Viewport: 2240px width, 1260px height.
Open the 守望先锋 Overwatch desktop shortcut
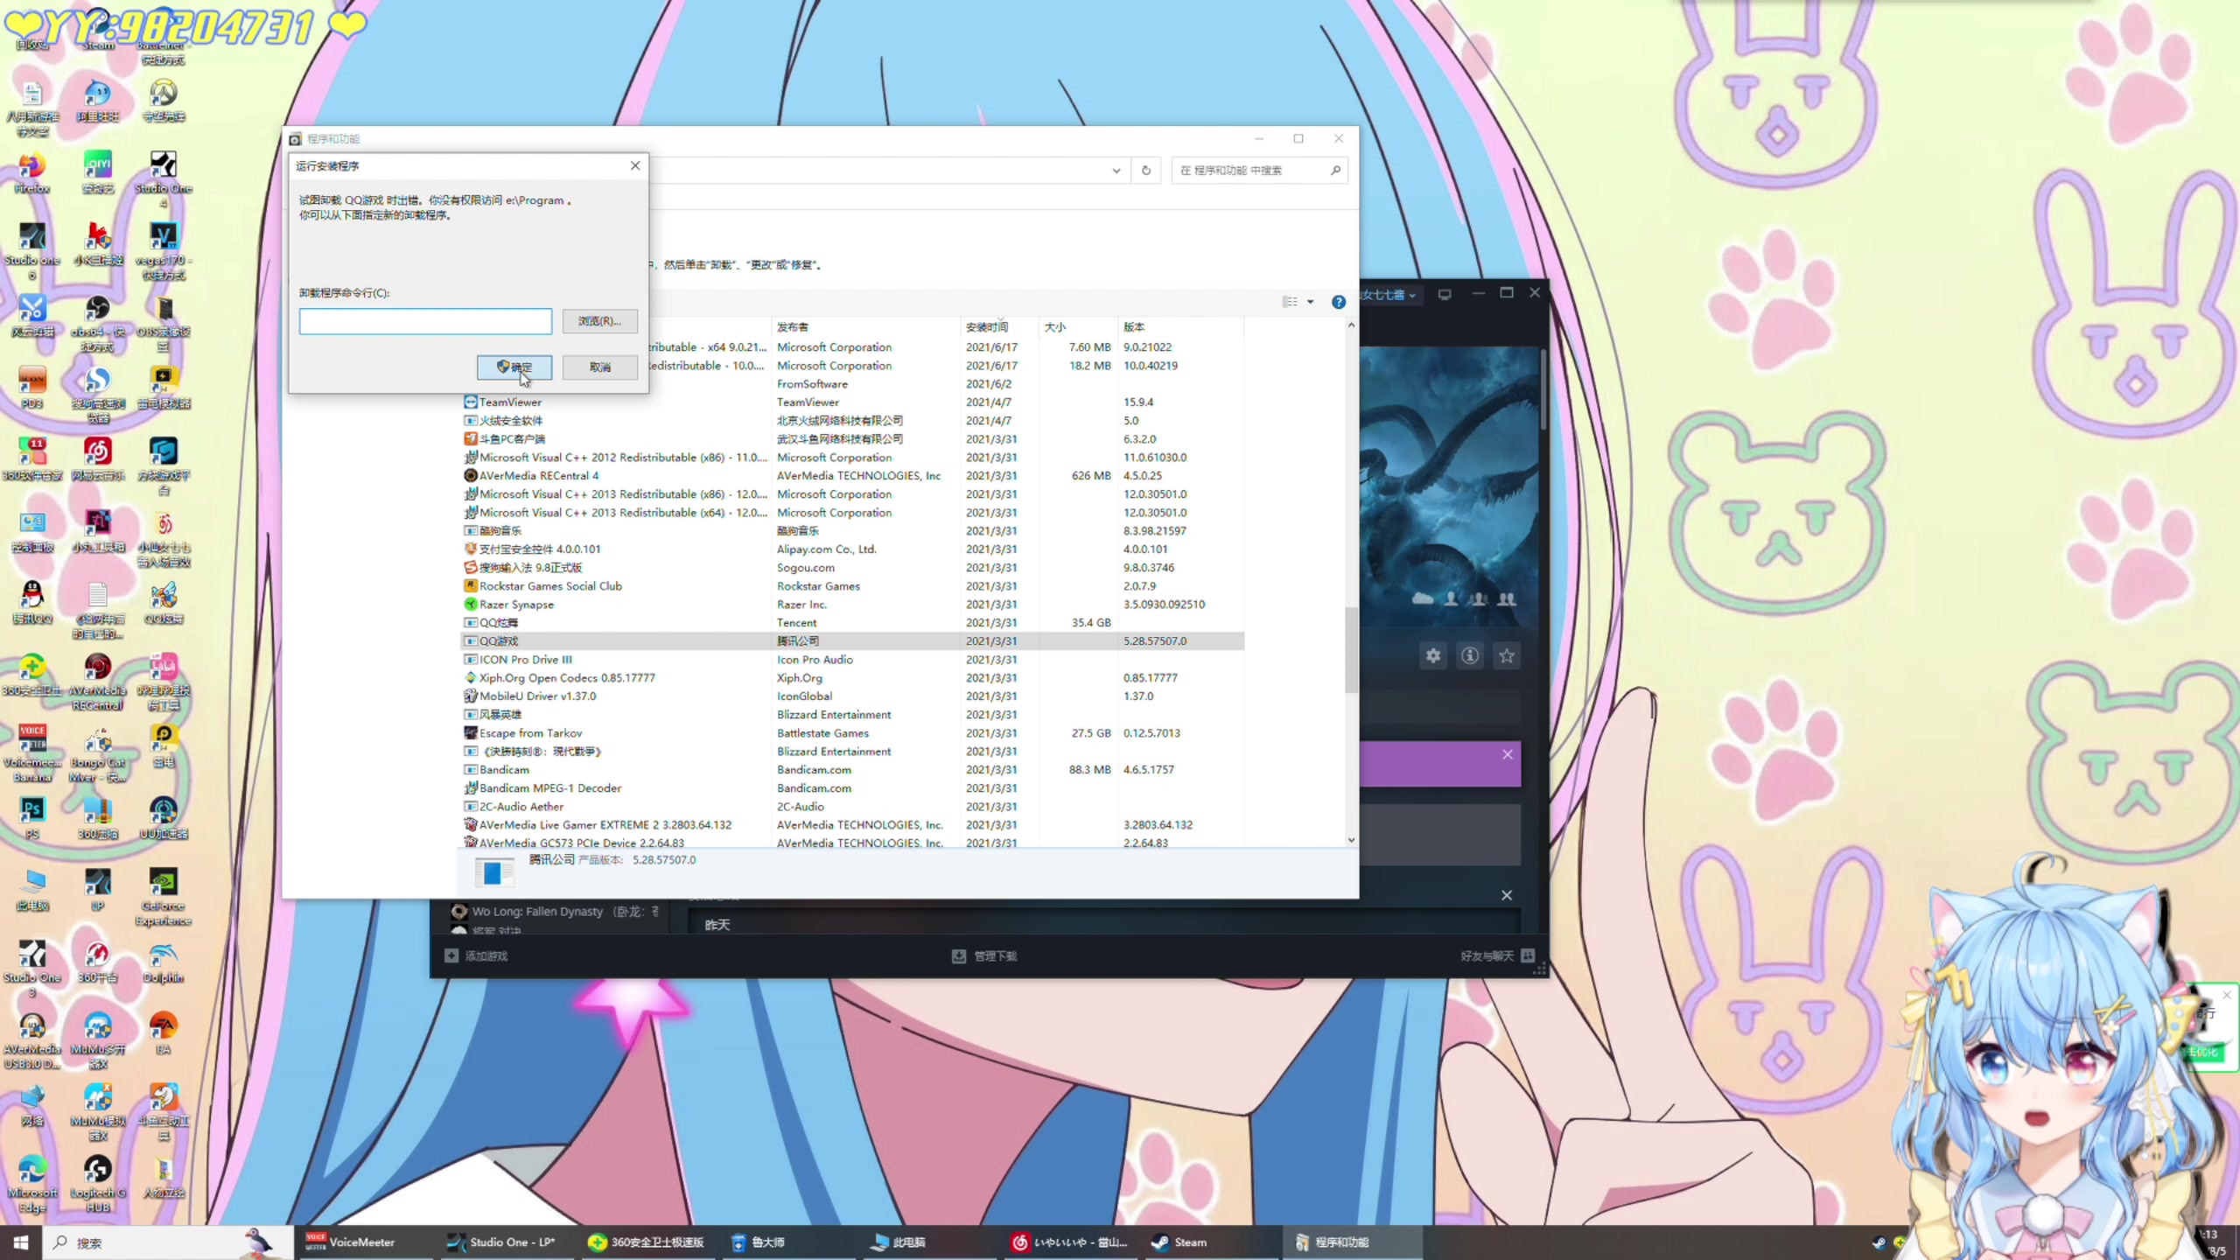pos(164,101)
